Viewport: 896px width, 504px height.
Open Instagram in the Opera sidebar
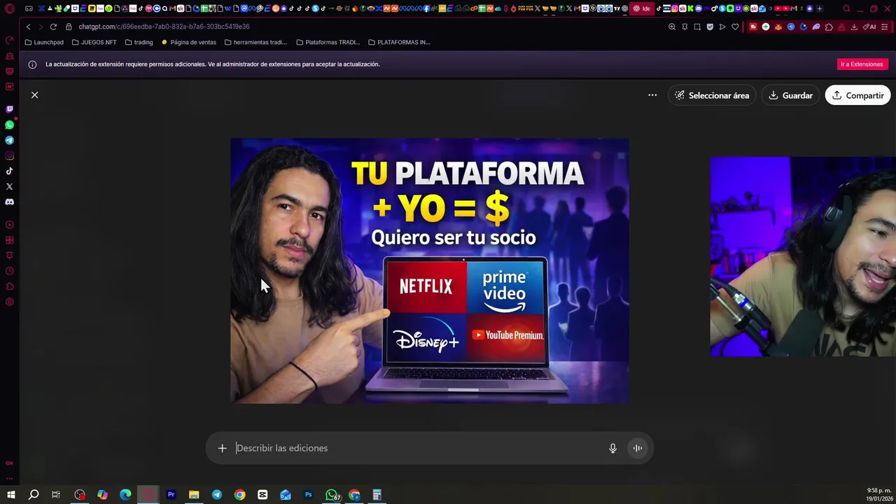pyautogui.click(x=10, y=155)
